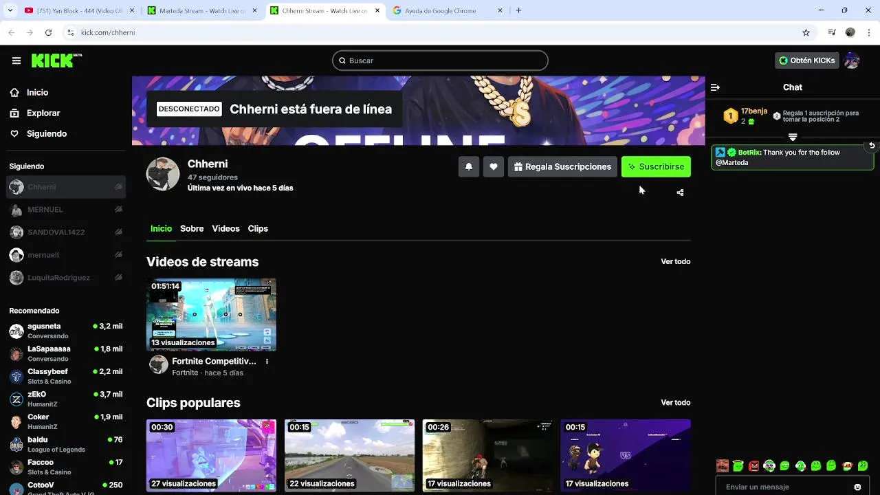Open the 00:26 clip thumbnail
This screenshot has height=495, width=880.
pyautogui.click(x=487, y=456)
